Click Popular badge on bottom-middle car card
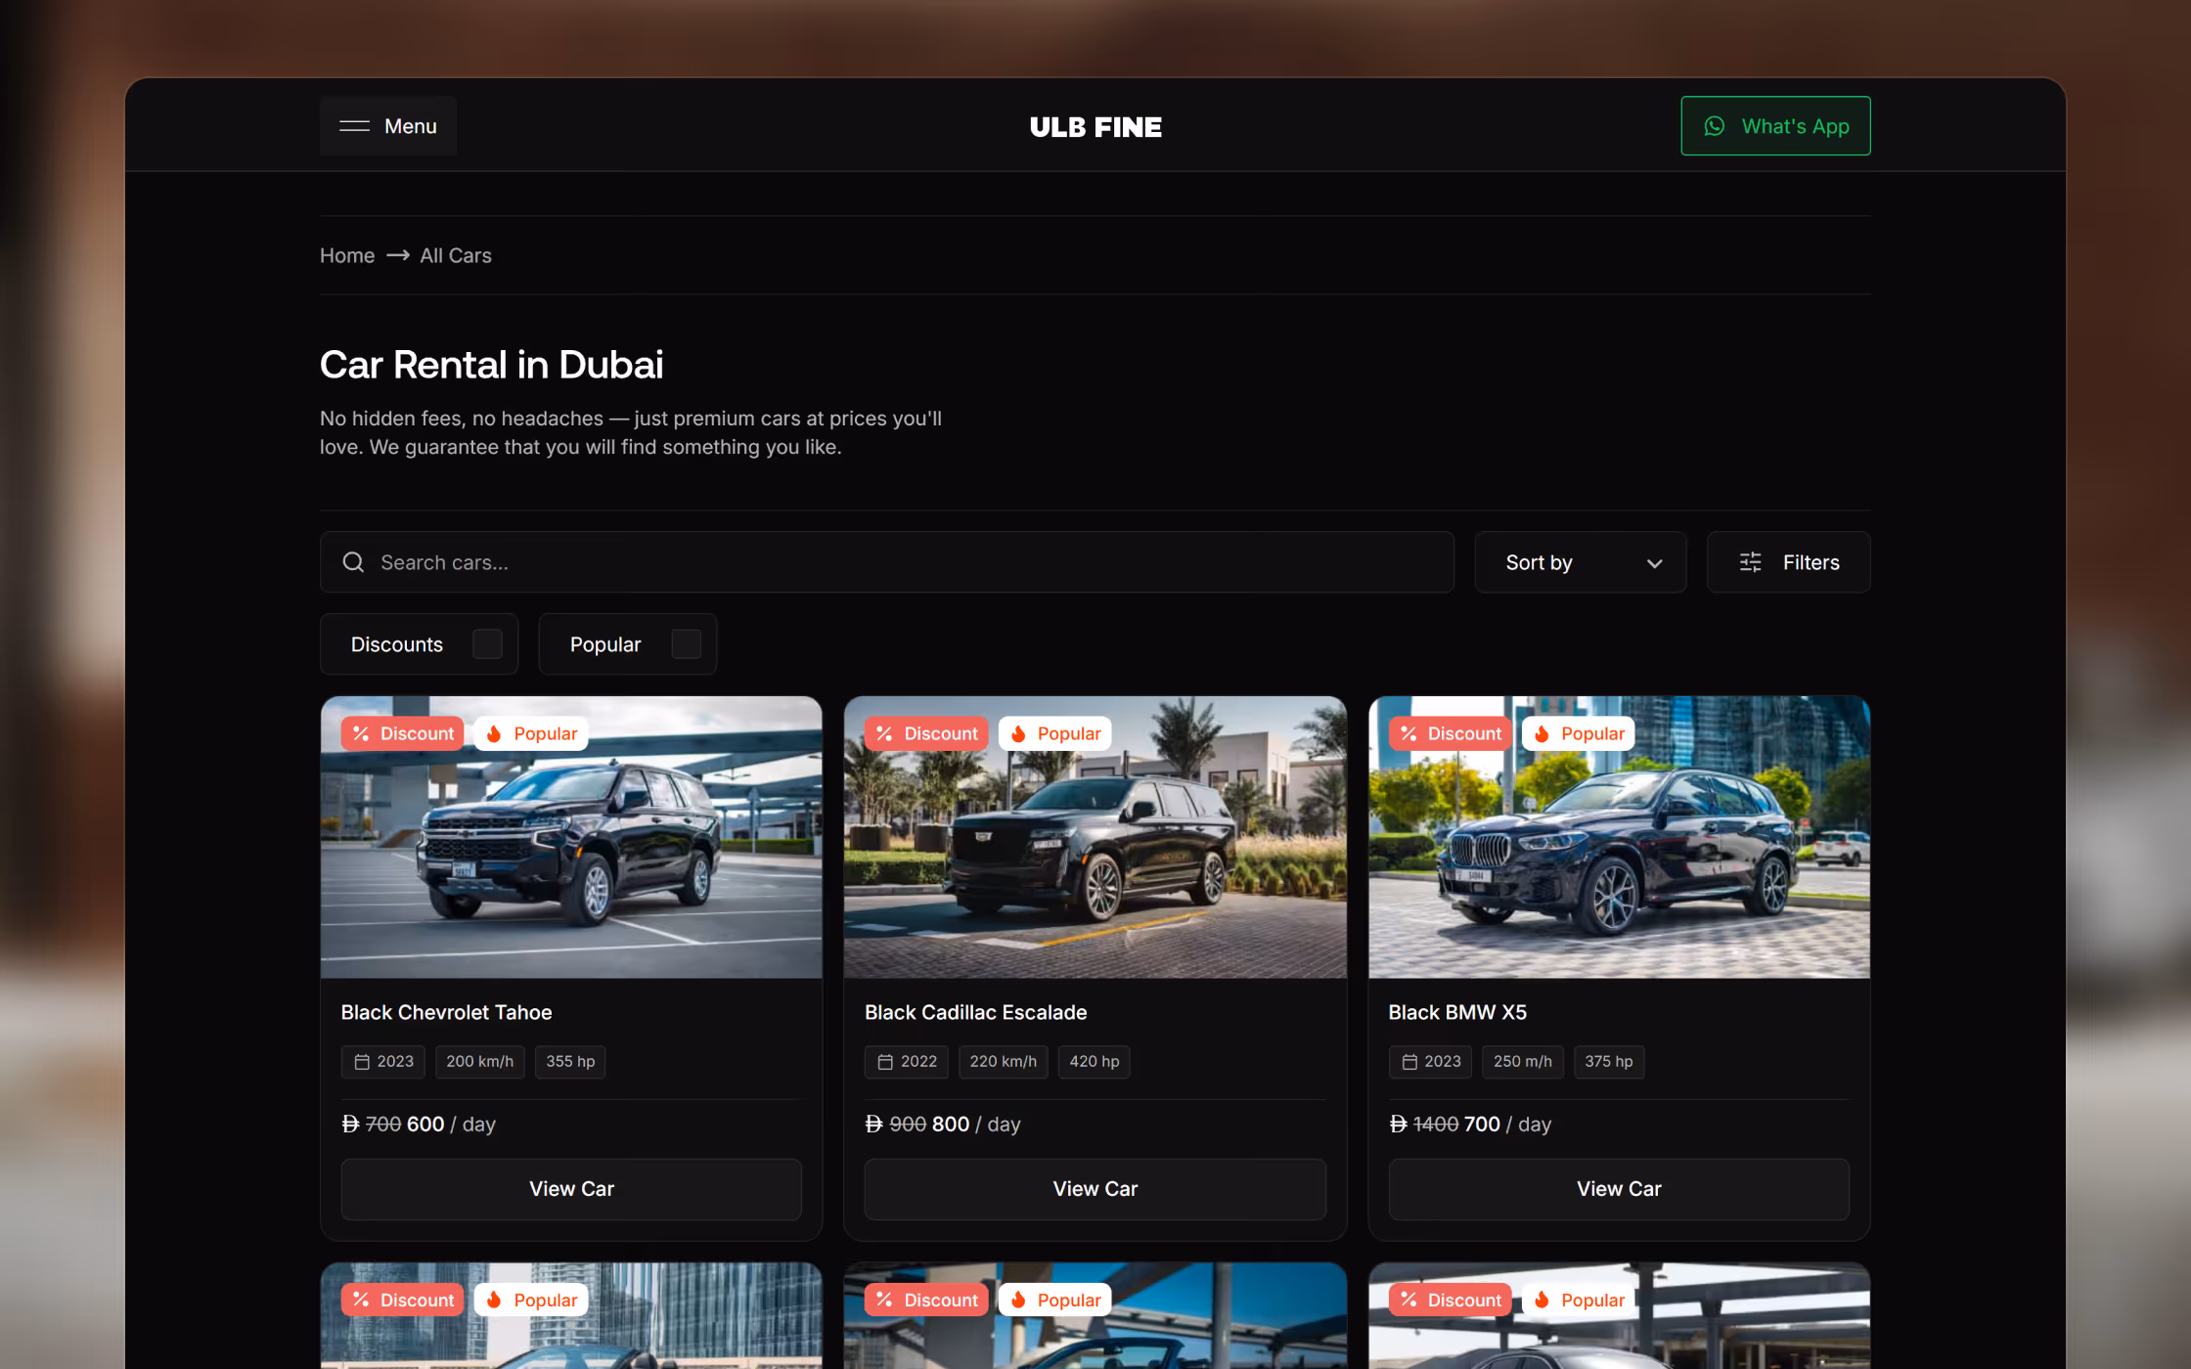This screenshot has width=2191, height=1369. tap(1054, 1300)
